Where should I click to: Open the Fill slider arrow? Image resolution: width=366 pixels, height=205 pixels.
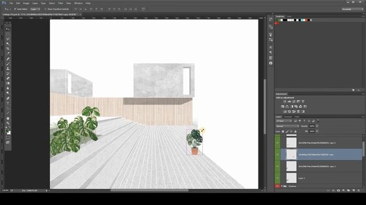(317, 132)
